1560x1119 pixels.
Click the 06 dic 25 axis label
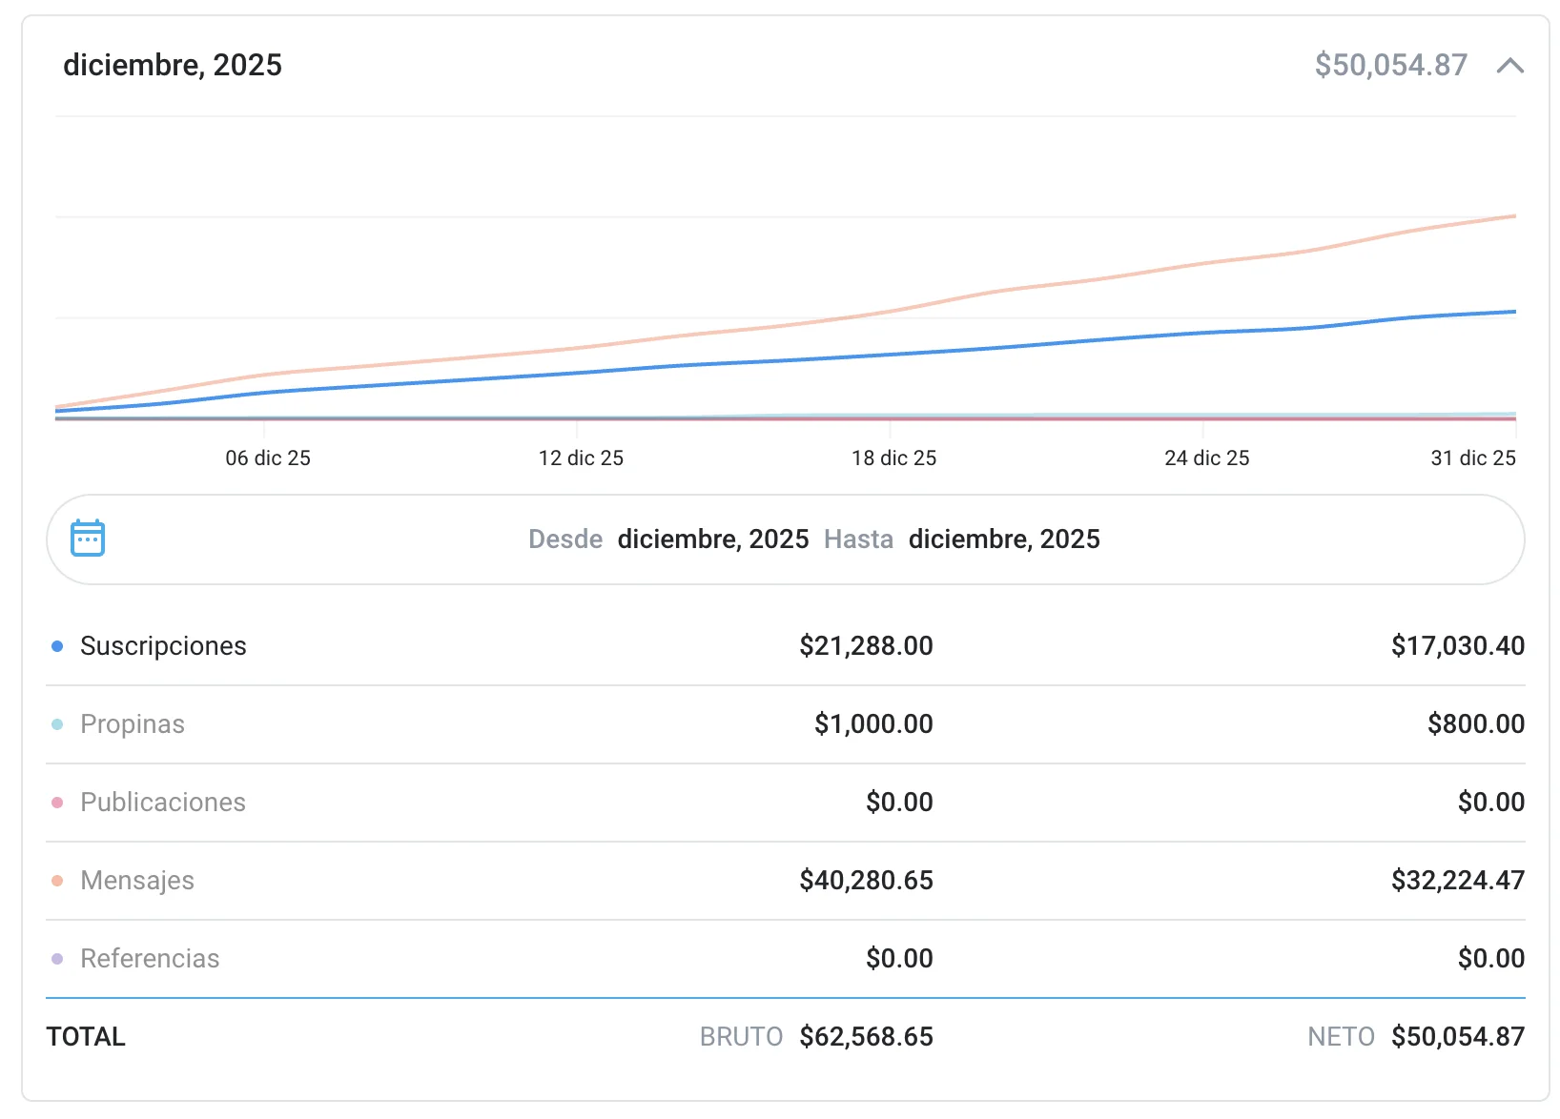click(x=268, y=458)
